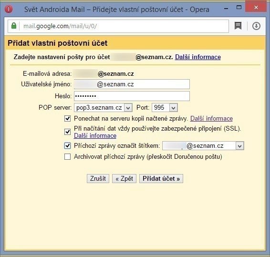The image size is (270, 257).
Task: Click the Heslo password field
Action: (x=132, y=96)
